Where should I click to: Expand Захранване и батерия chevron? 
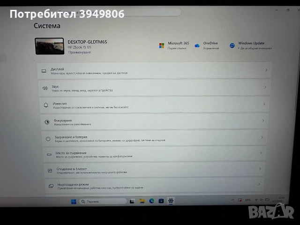point(262,137)
